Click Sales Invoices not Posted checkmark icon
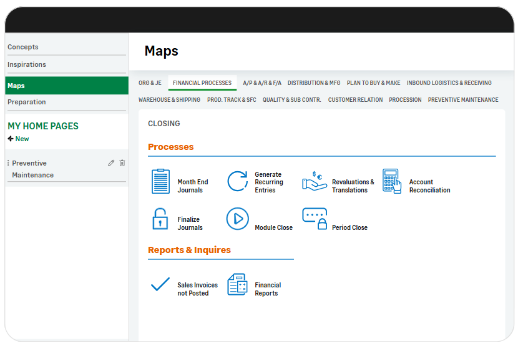Image resolution: width=518 pixels, height=353 pixels. pos(160,285)
